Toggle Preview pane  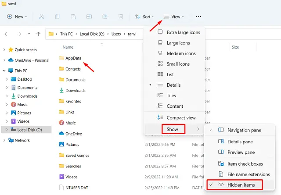click(240, 152)
